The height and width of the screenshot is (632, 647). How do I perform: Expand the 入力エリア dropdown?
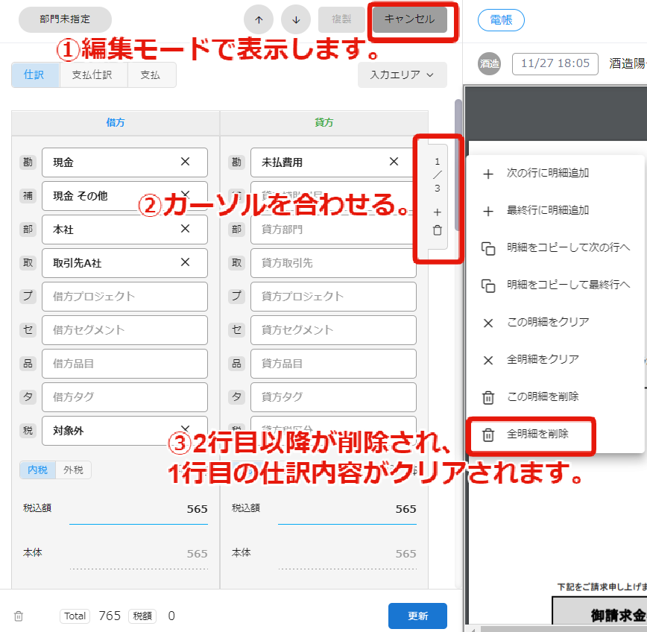[x=403, y=75]
